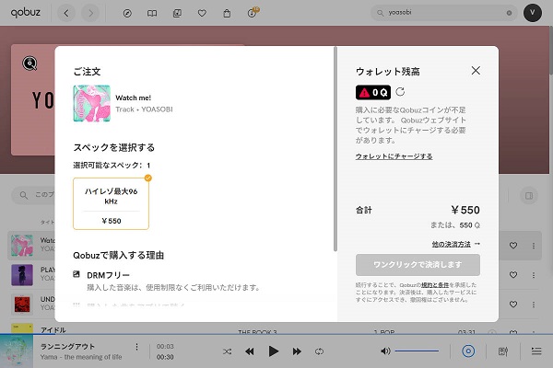Toggle the side panel icon right of the list
The height and width of the screenshot is (368, 553).
tap(529, 196)
